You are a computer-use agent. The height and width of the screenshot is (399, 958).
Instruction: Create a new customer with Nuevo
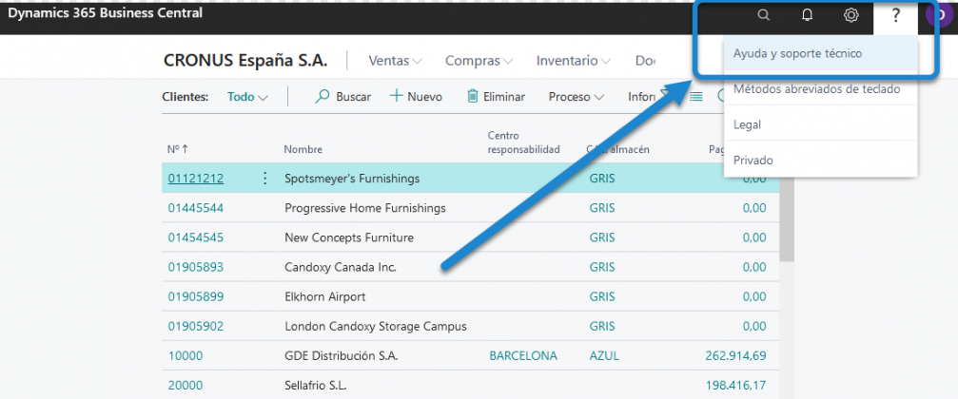pos(416,97)
